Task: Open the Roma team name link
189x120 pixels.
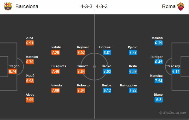Action: pyautogui.click(x=168, y=6)
